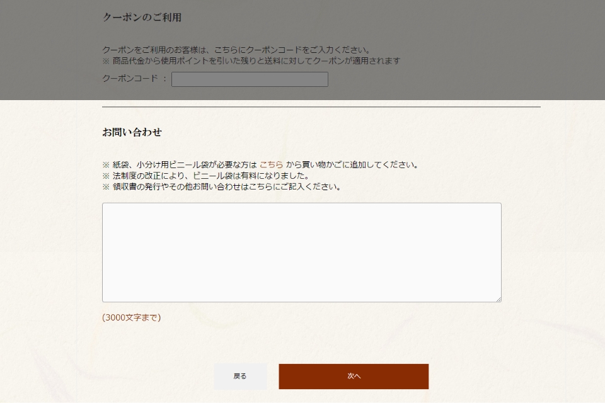Click the (3000文字まで) note
The image size is (605, 403).
[x=132, y=317]
